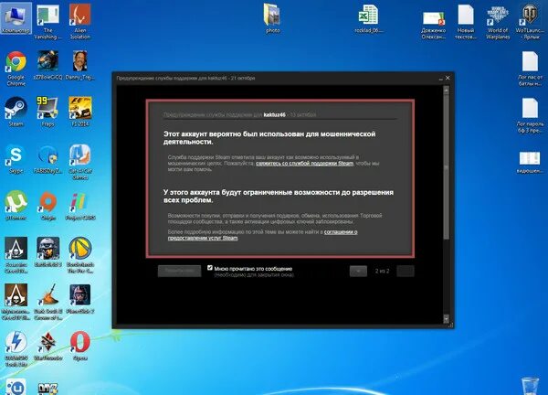This screenshot has width=548, height=395.
Task: Click the username 'kaktuz46' in the warning header
Action: [274, 115]
